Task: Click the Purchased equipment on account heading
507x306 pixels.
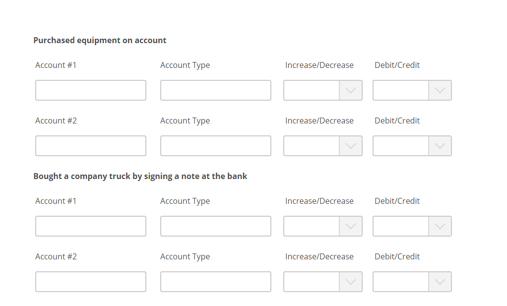Action: click(100, 40)
